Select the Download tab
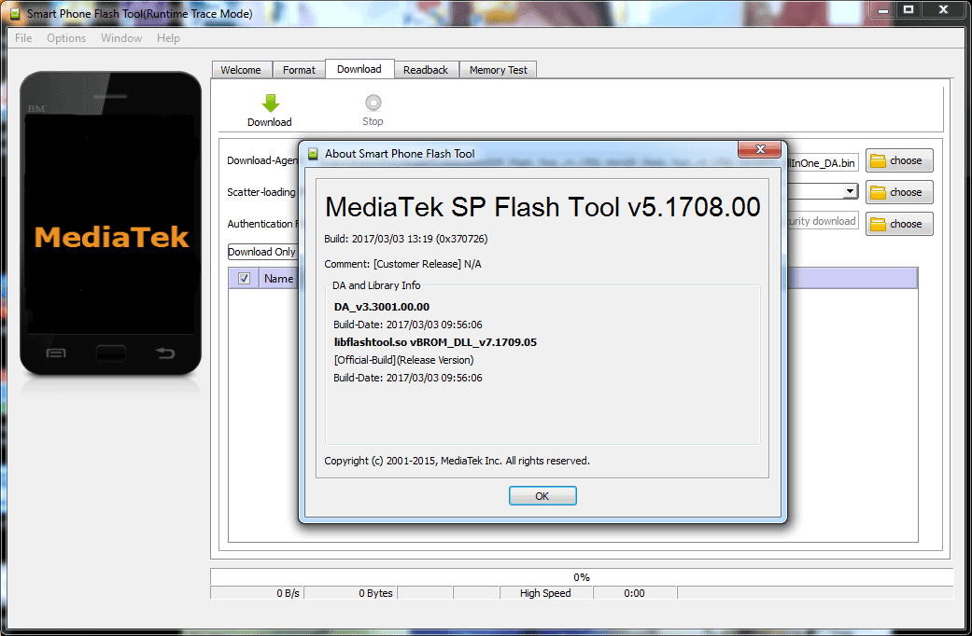This screenshot has width=972, height=636. click(359, 69)
